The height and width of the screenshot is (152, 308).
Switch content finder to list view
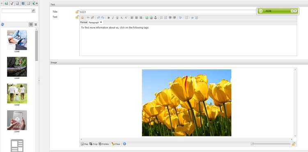[36, 25]
